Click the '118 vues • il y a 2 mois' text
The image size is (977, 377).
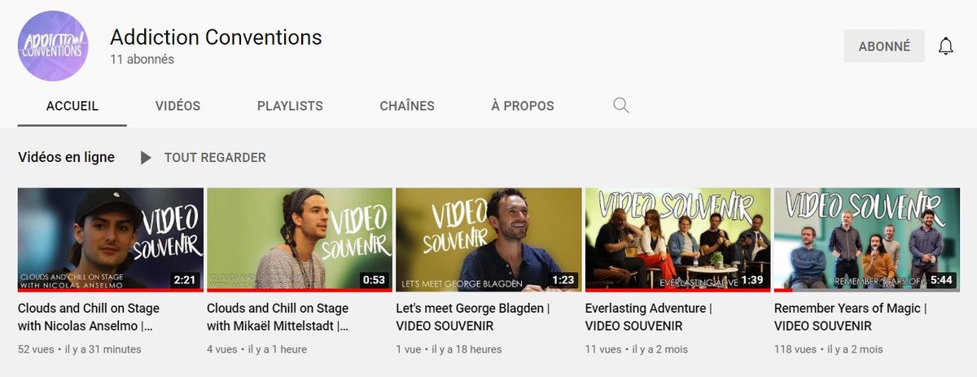828,349
